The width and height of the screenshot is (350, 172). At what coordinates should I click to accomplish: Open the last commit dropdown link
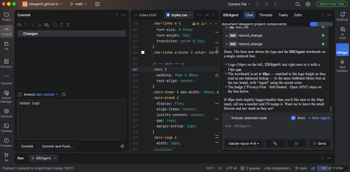click(x=47, y=94)
